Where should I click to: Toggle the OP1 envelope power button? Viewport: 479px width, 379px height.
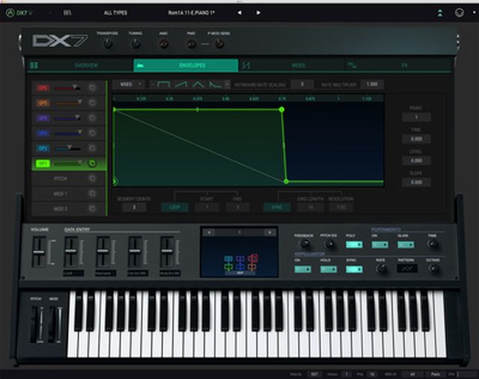tap(92, 163)
